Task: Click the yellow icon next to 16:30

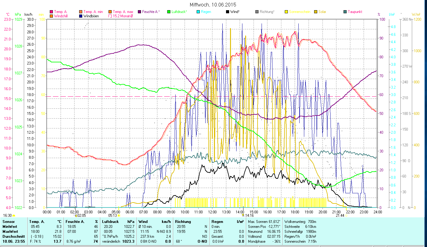Action: 14,216
